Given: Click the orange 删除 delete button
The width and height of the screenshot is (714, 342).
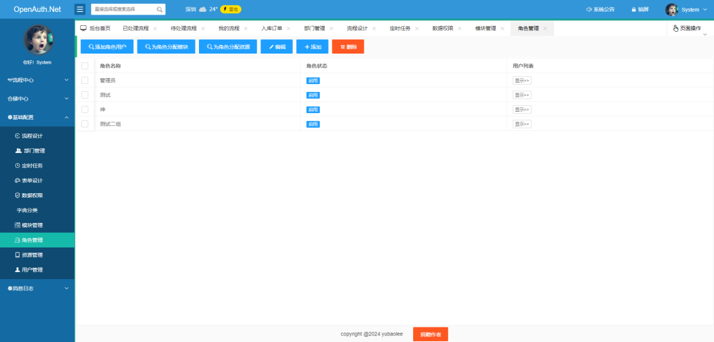Looking at the screenshot, I should (348, 47).
